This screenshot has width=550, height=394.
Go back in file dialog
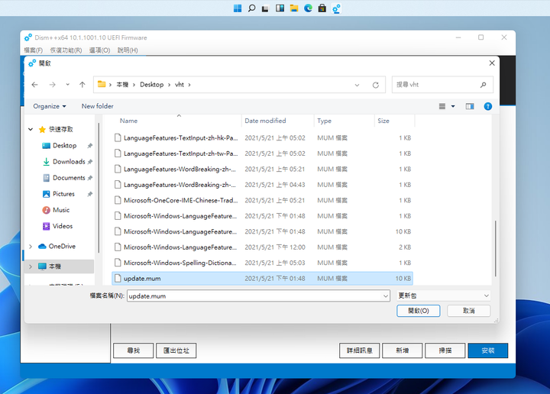tap(34, 85)
